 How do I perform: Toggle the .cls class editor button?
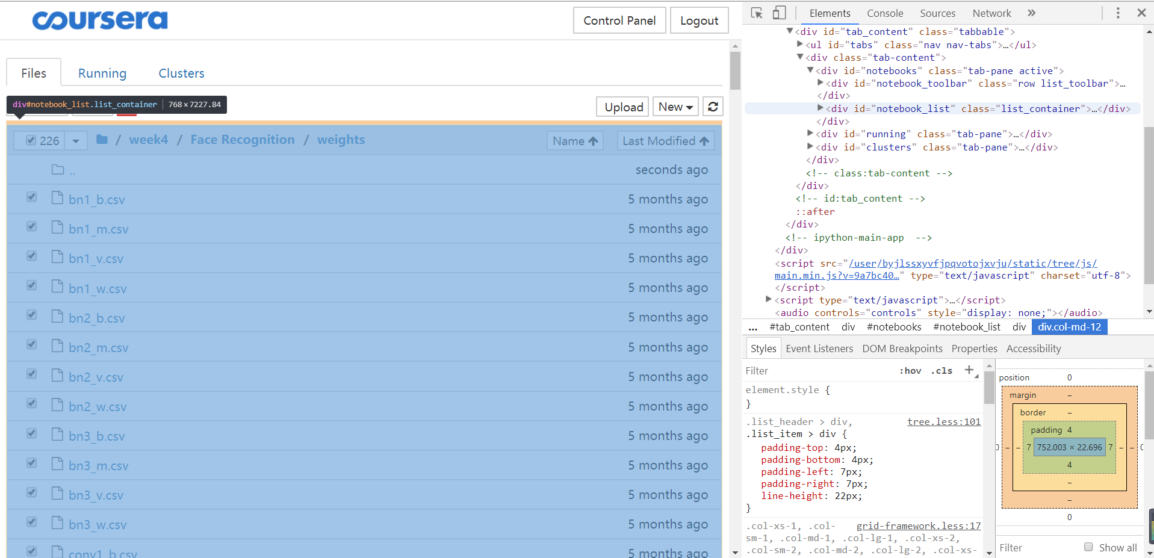pyautogui.click(x=942, y=371)
